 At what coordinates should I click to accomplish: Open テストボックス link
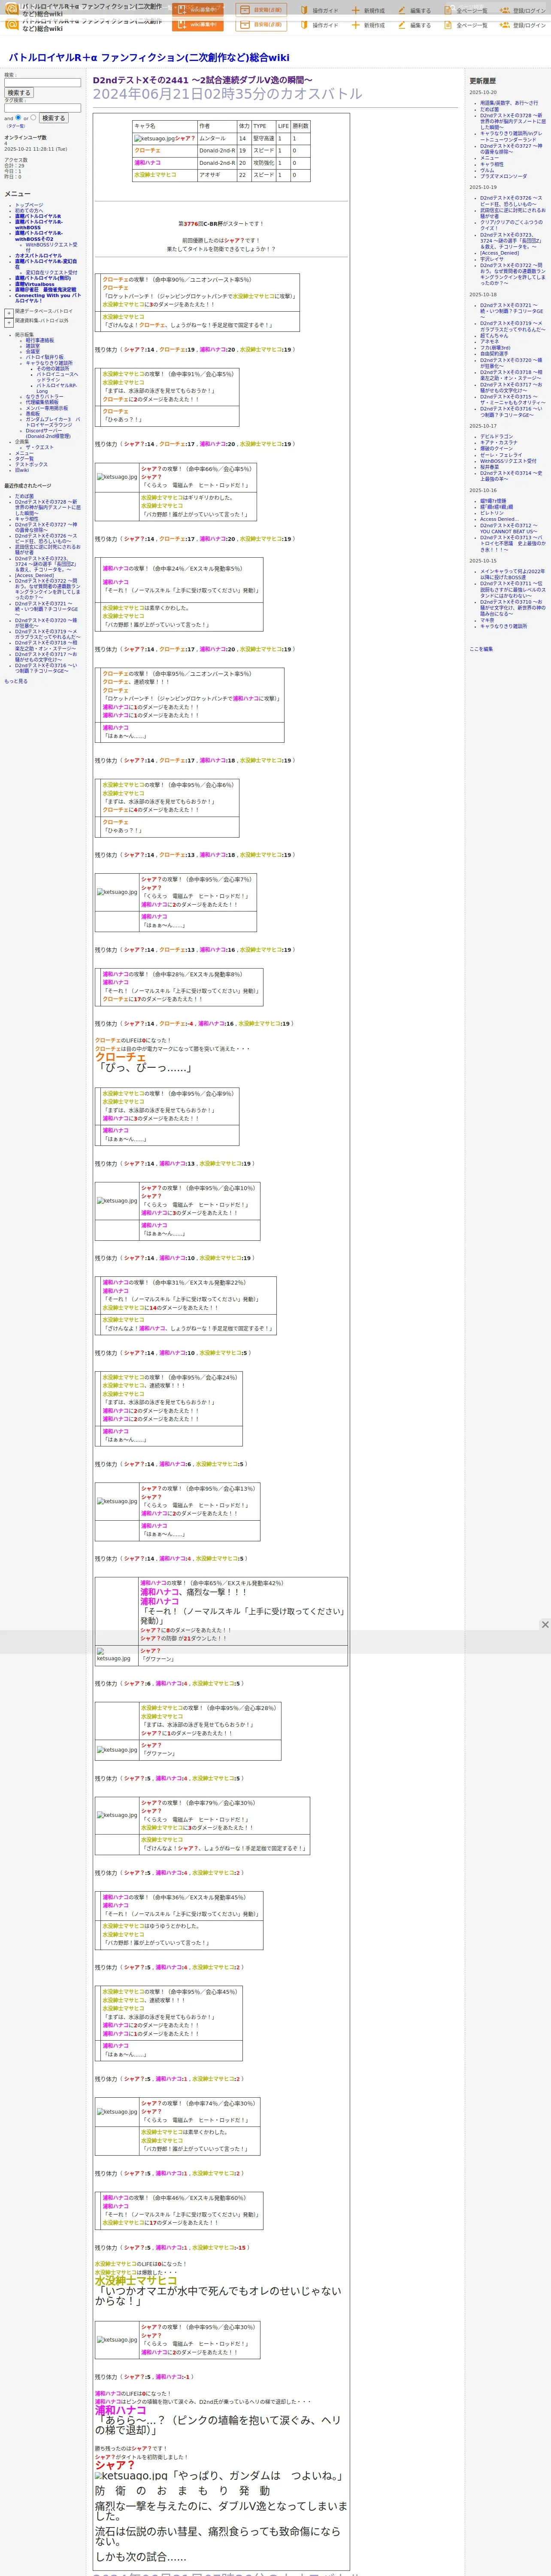pos(31,465)
